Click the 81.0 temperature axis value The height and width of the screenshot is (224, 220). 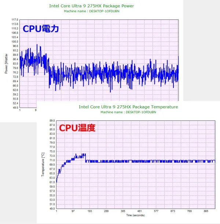click(52, 138)
